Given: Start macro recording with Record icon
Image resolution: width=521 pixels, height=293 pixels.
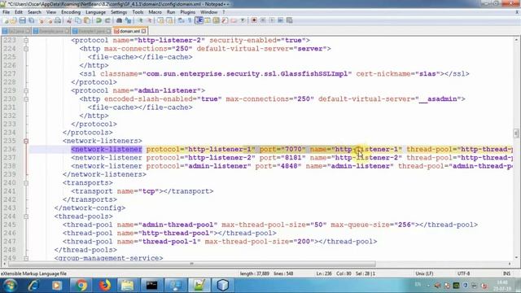Looking at the screenshot, I should pyautogui.click(x=254, y=20).
